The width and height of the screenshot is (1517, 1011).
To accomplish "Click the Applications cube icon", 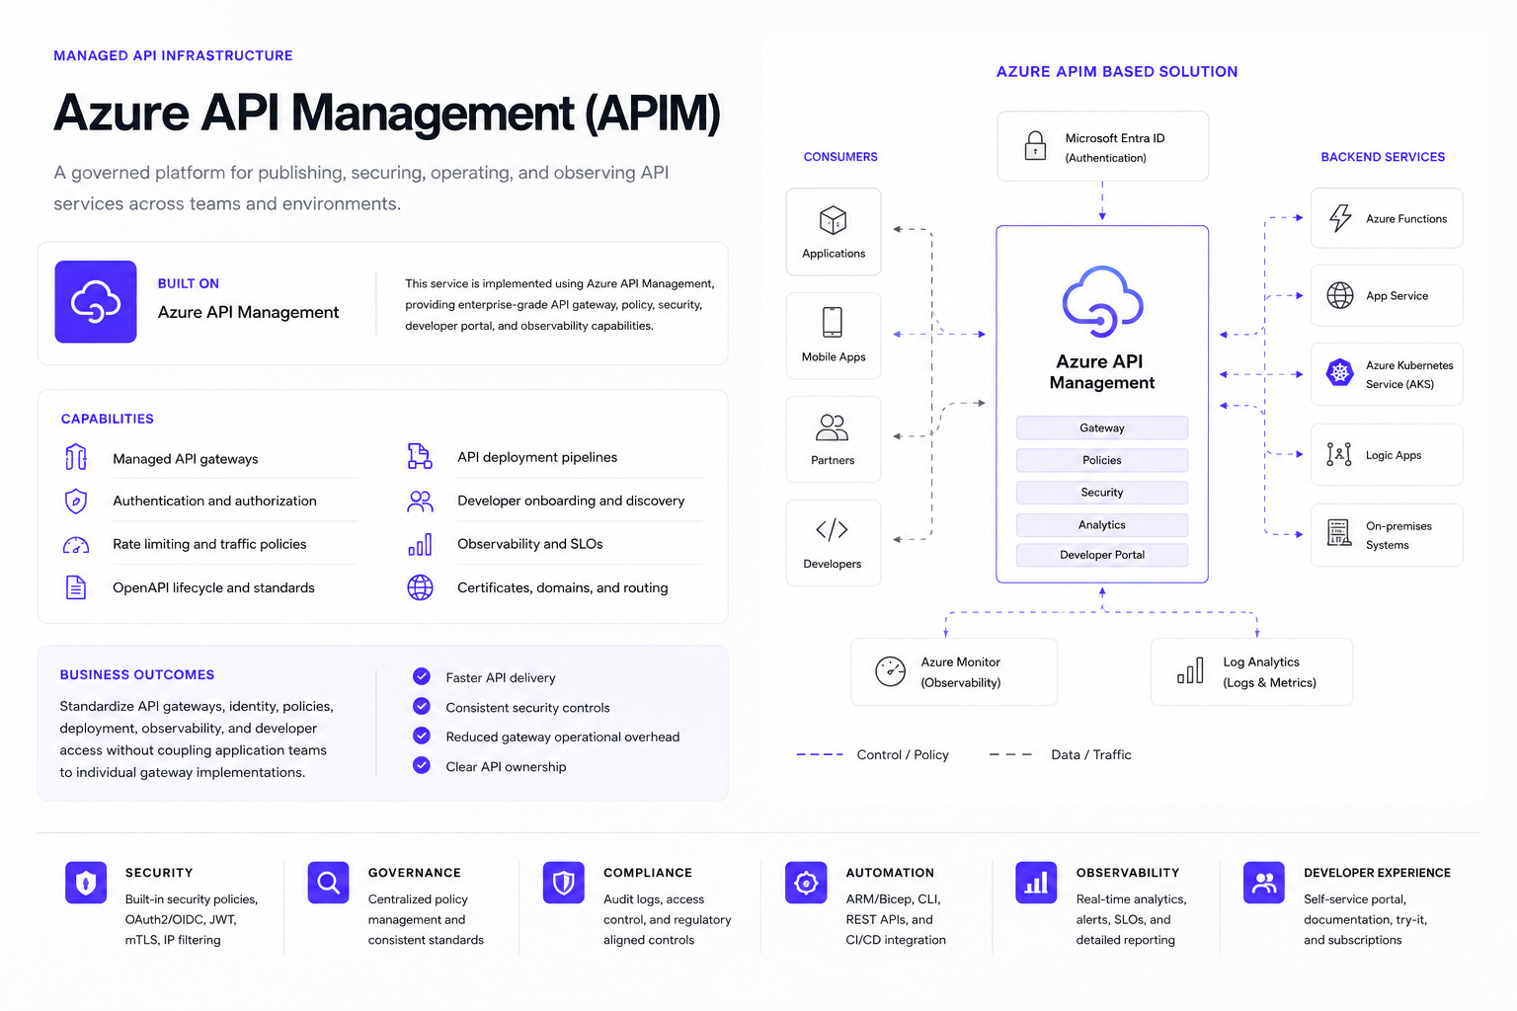I will [834, 220].
